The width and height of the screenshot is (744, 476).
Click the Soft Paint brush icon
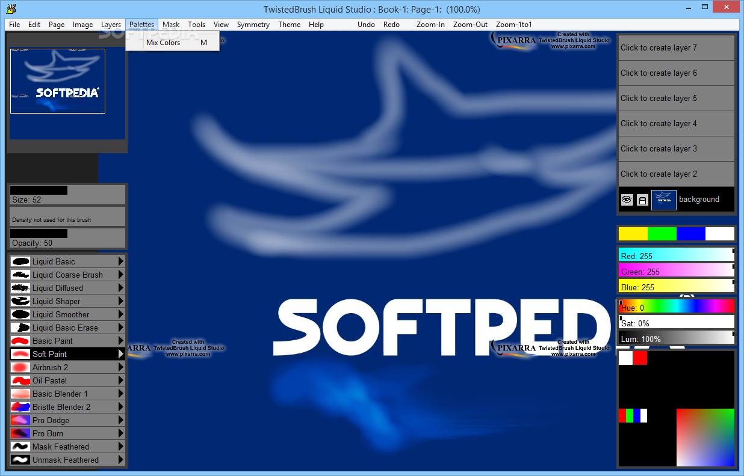coord(20,354)
